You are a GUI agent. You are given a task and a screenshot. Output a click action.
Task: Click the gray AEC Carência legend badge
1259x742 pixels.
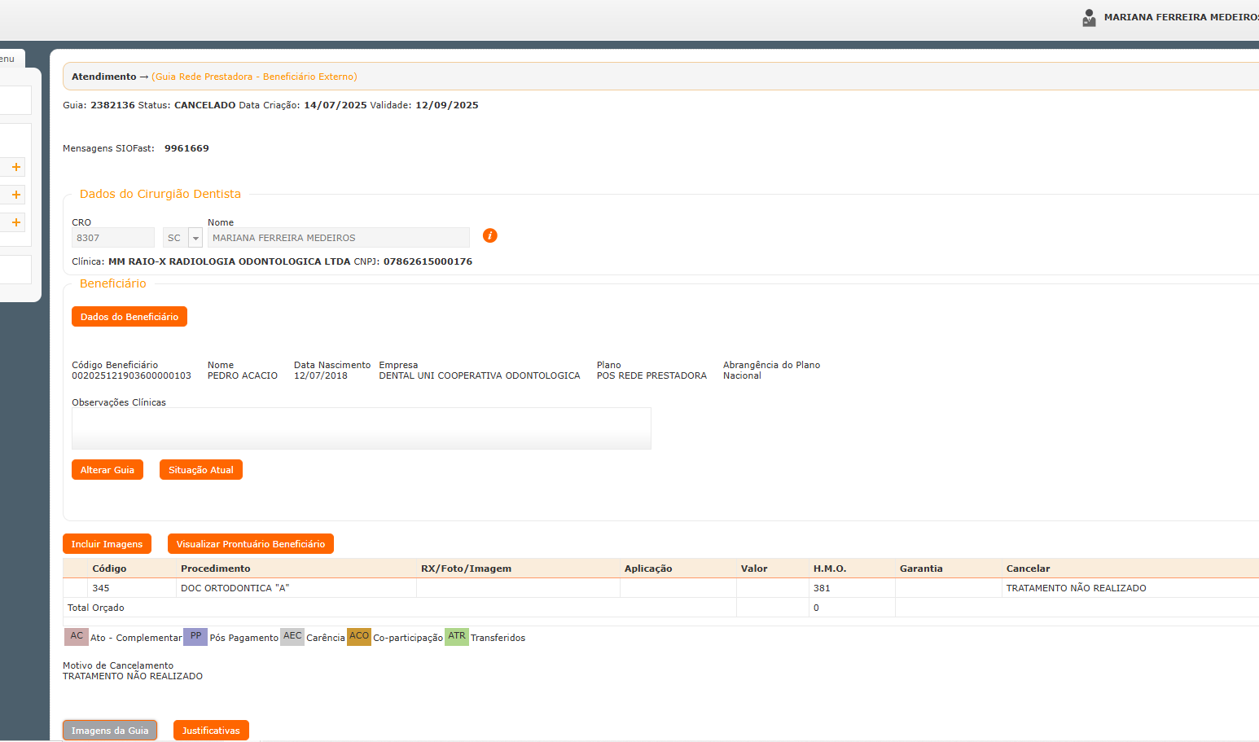292,636
